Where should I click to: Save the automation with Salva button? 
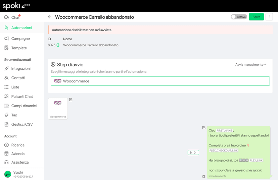pos(256,17)
